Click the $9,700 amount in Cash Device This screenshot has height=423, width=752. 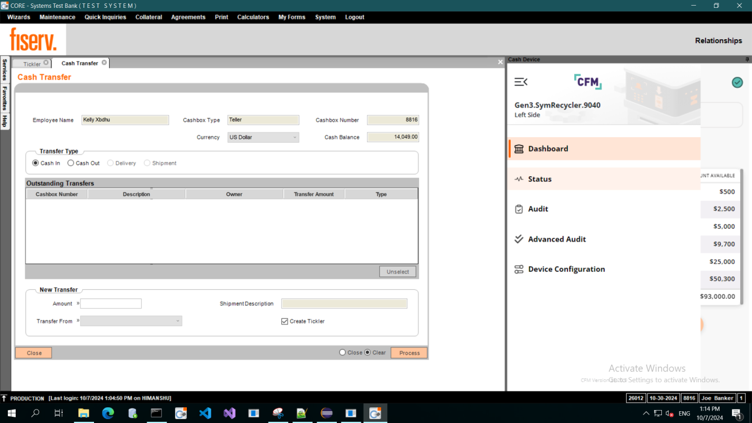724,244
